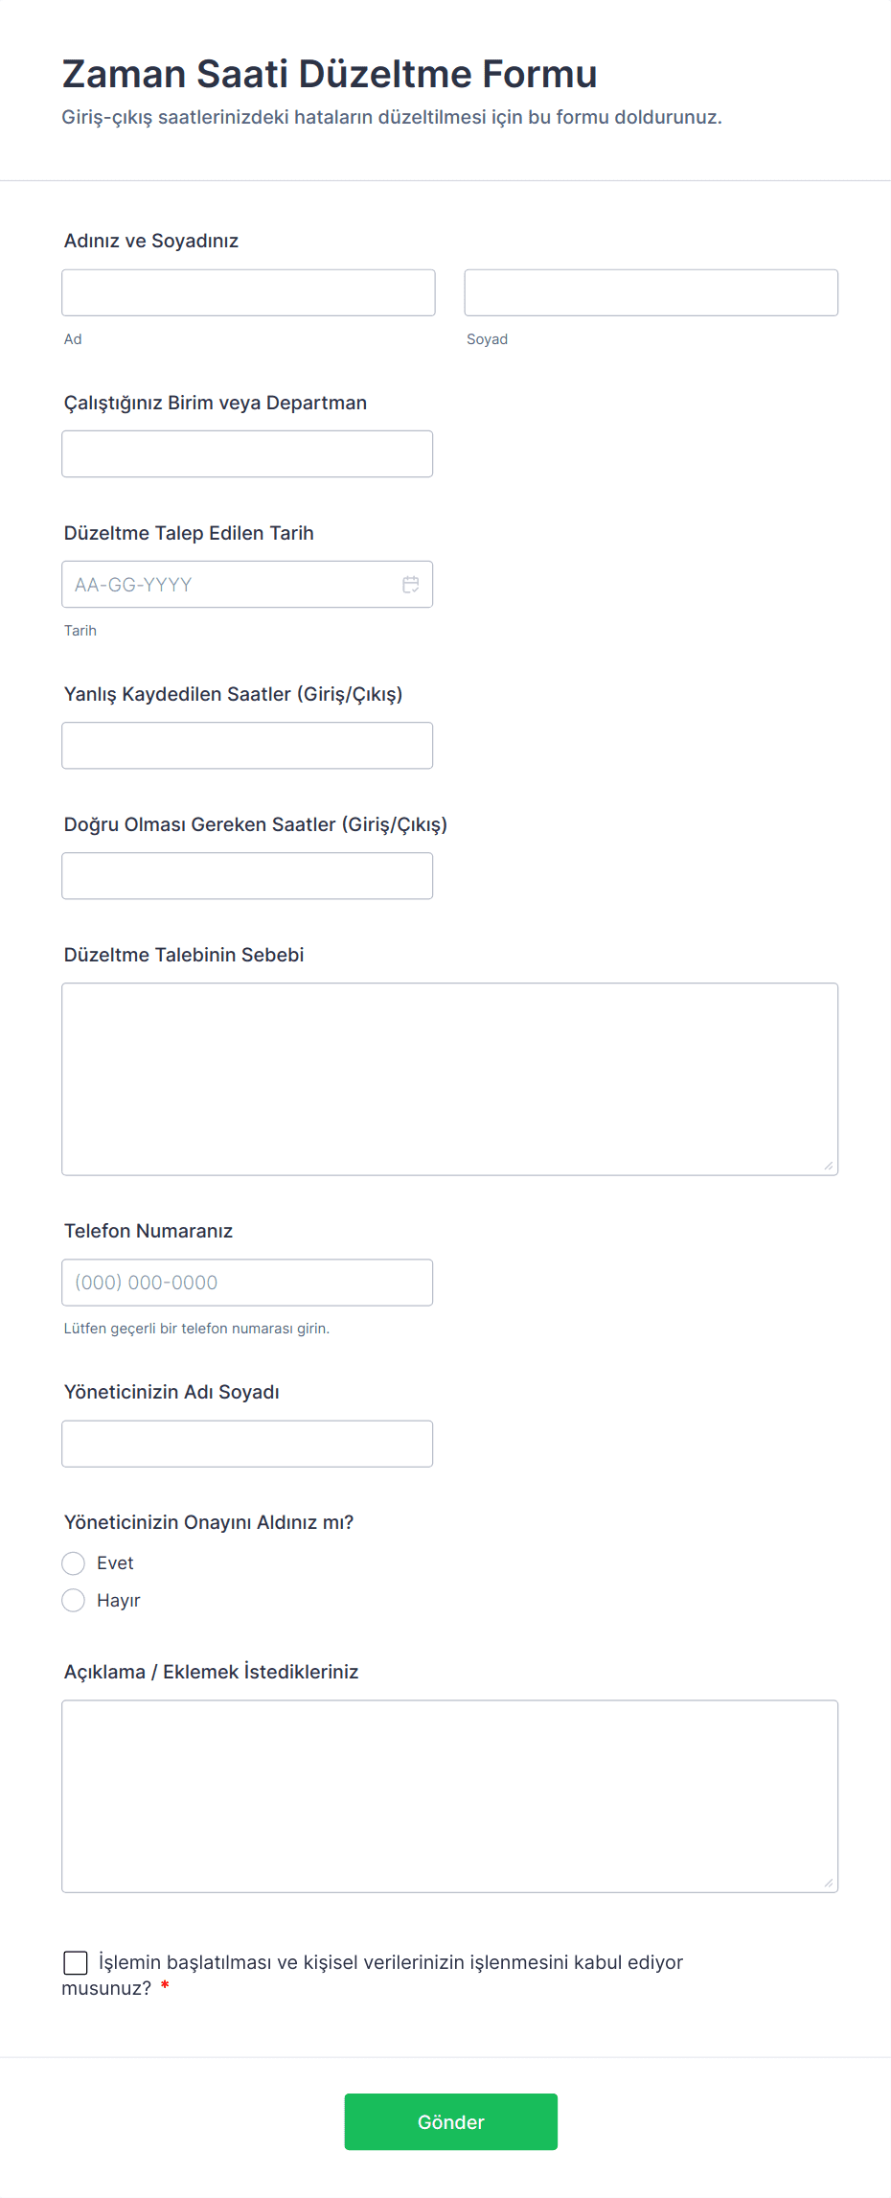Click the Ad input field
This screenshot has height=2198, width=891.
click(x=247, y=292)
